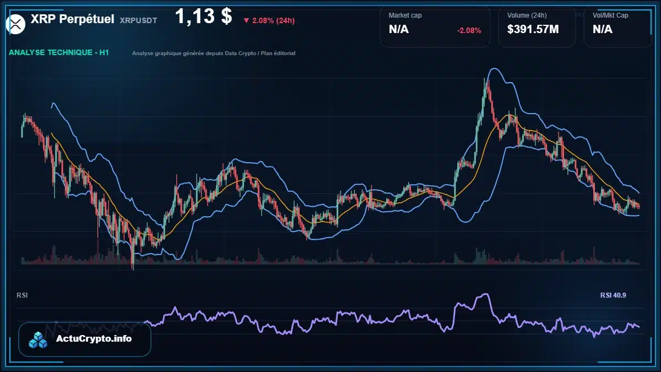
Task: Click the ANALYSE TECHNIQUE - H1 heading
Action: click(x=59, y=53)
